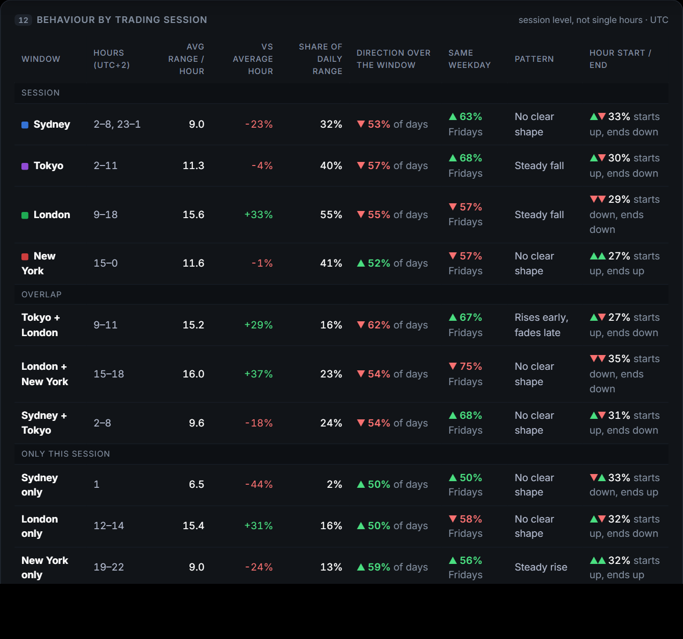The image size is (683, 639).
Task: Click the Overlap section label
Action: [x=41, y=295]
